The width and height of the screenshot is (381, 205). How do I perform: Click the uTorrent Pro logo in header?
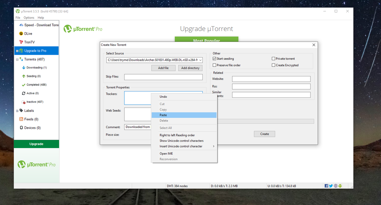[83, 29]
